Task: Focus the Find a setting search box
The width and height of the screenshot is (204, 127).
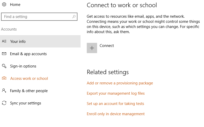Action: pos(39,17)
